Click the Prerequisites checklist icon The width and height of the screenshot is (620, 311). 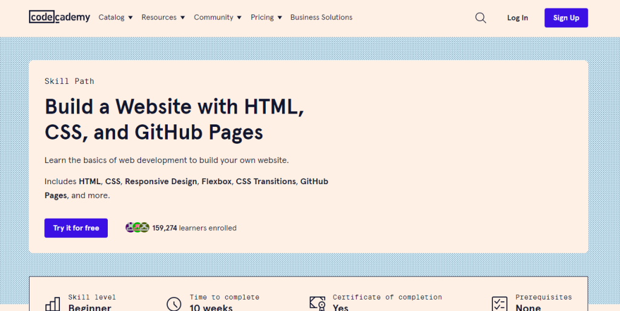tap(499, 304)
